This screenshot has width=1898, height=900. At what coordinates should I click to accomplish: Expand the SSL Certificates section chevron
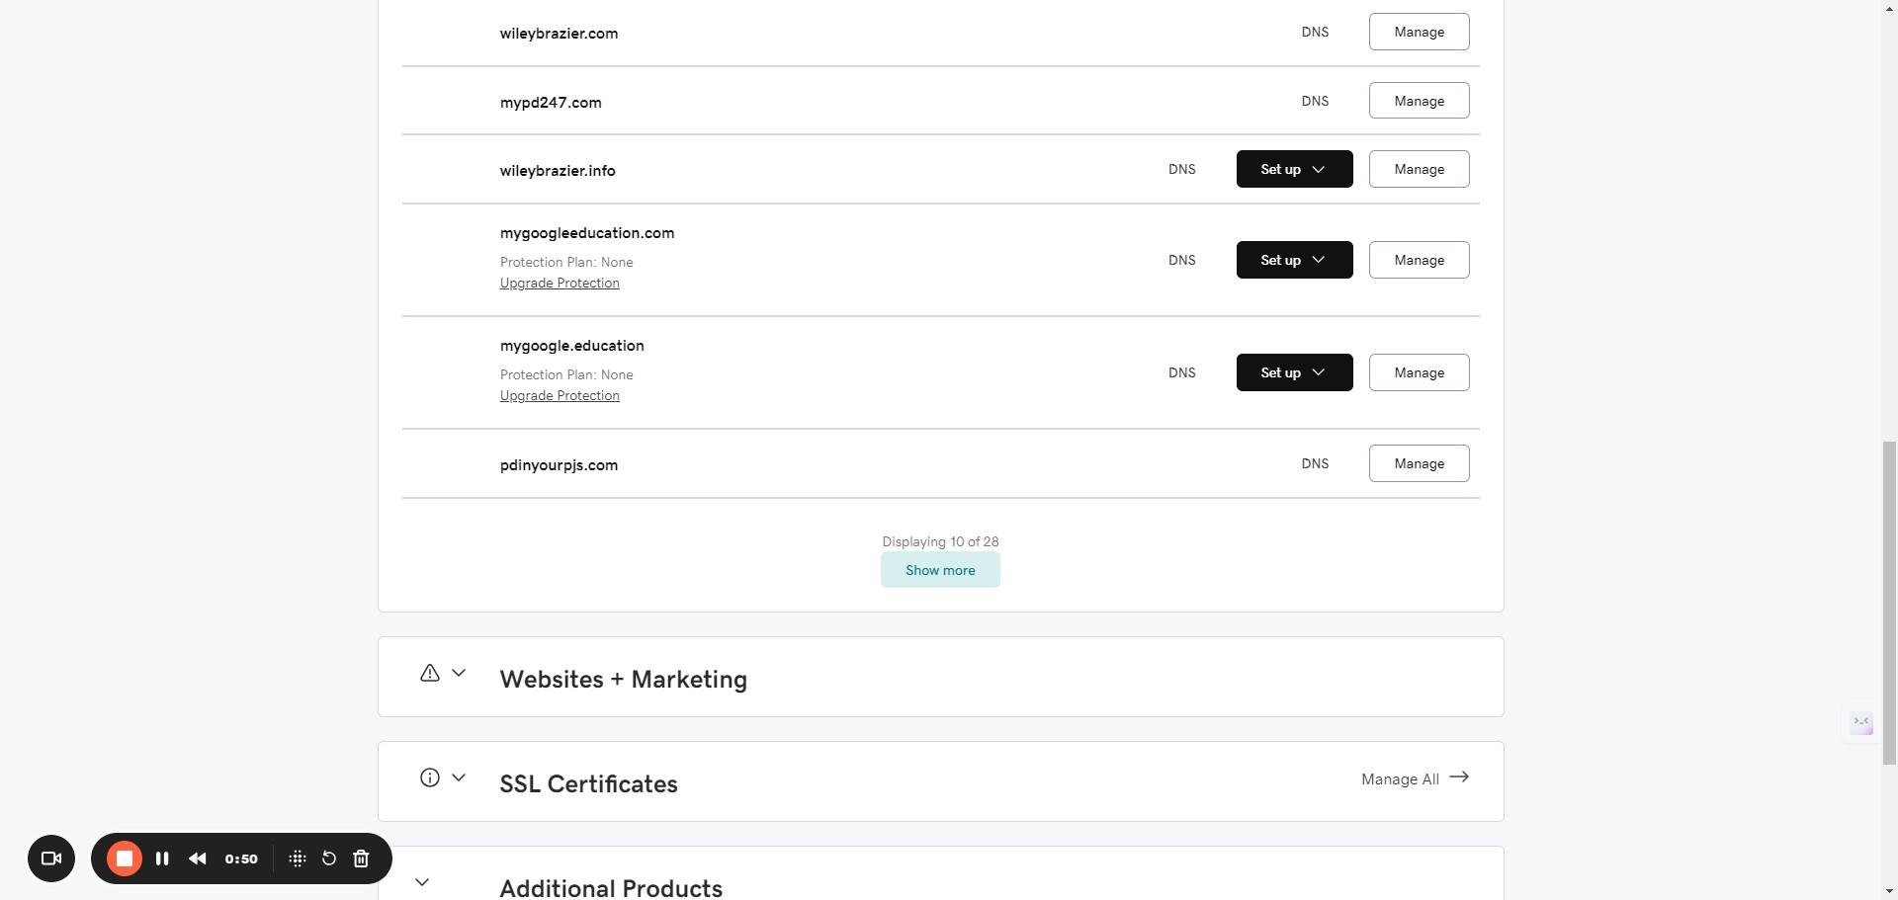459,777
